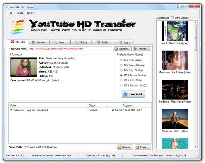Click the 'Finished' status cell
The width and height of the screenshot is (205, 163).
point(93,110)
